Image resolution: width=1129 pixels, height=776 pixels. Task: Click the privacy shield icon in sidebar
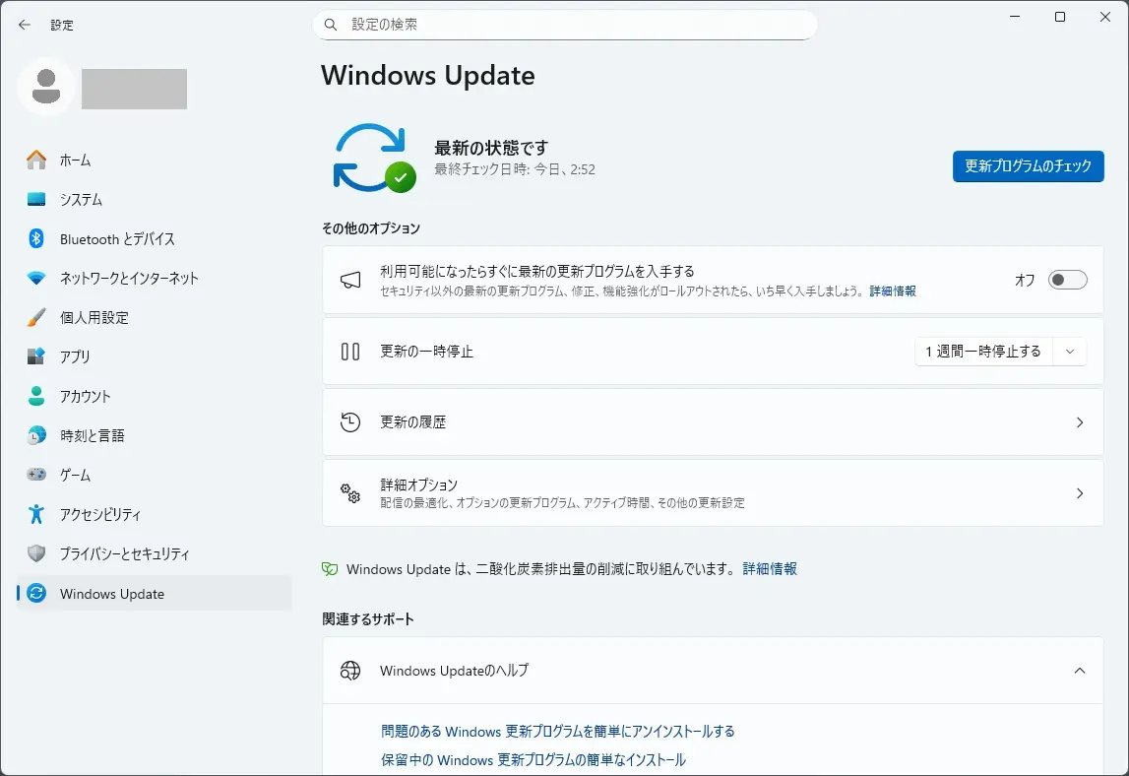point(36,553)
